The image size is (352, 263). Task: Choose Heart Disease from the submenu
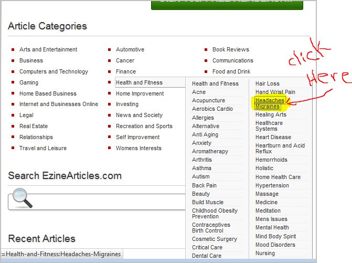[273, 137]
